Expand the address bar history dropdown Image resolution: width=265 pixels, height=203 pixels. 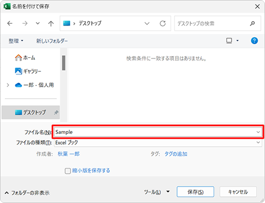click(147, 23)
